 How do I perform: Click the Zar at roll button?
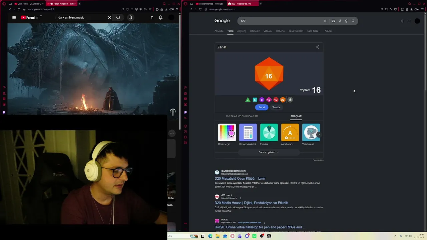[x=262, y=107]
